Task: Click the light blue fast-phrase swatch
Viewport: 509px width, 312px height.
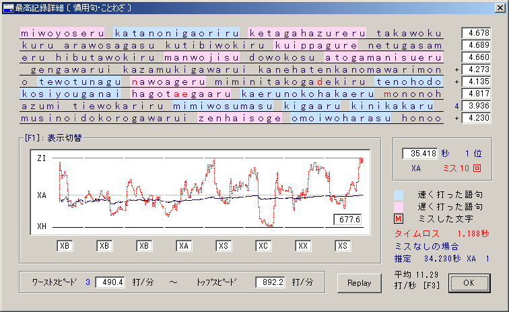Action: click(x=399, y=195)
